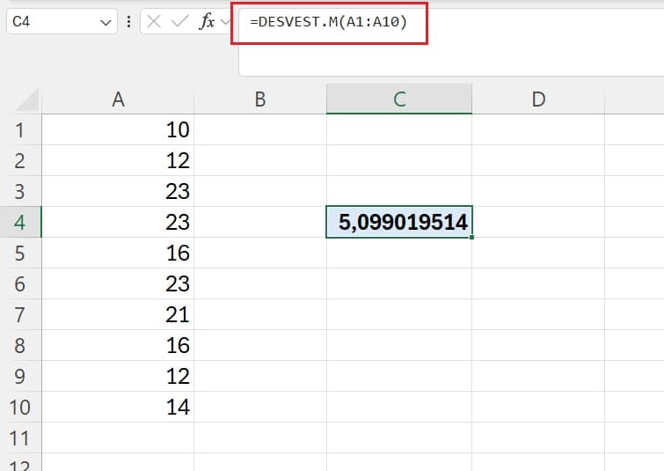Select column C header
The height and width of the screenshot is (471, 664).
(x=399, y=99)
